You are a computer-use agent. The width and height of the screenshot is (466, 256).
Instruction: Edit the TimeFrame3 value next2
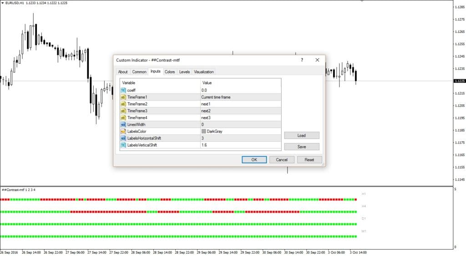pos(241,111)
